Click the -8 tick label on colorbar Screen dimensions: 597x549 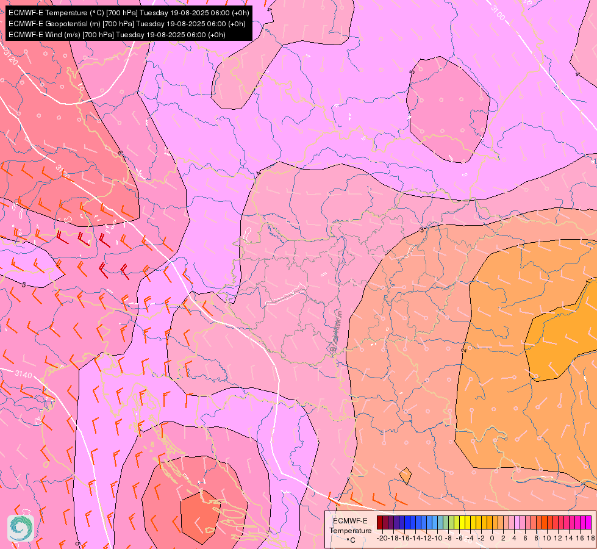448,539
